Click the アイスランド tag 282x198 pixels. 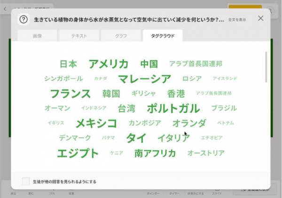coord(225,78)
